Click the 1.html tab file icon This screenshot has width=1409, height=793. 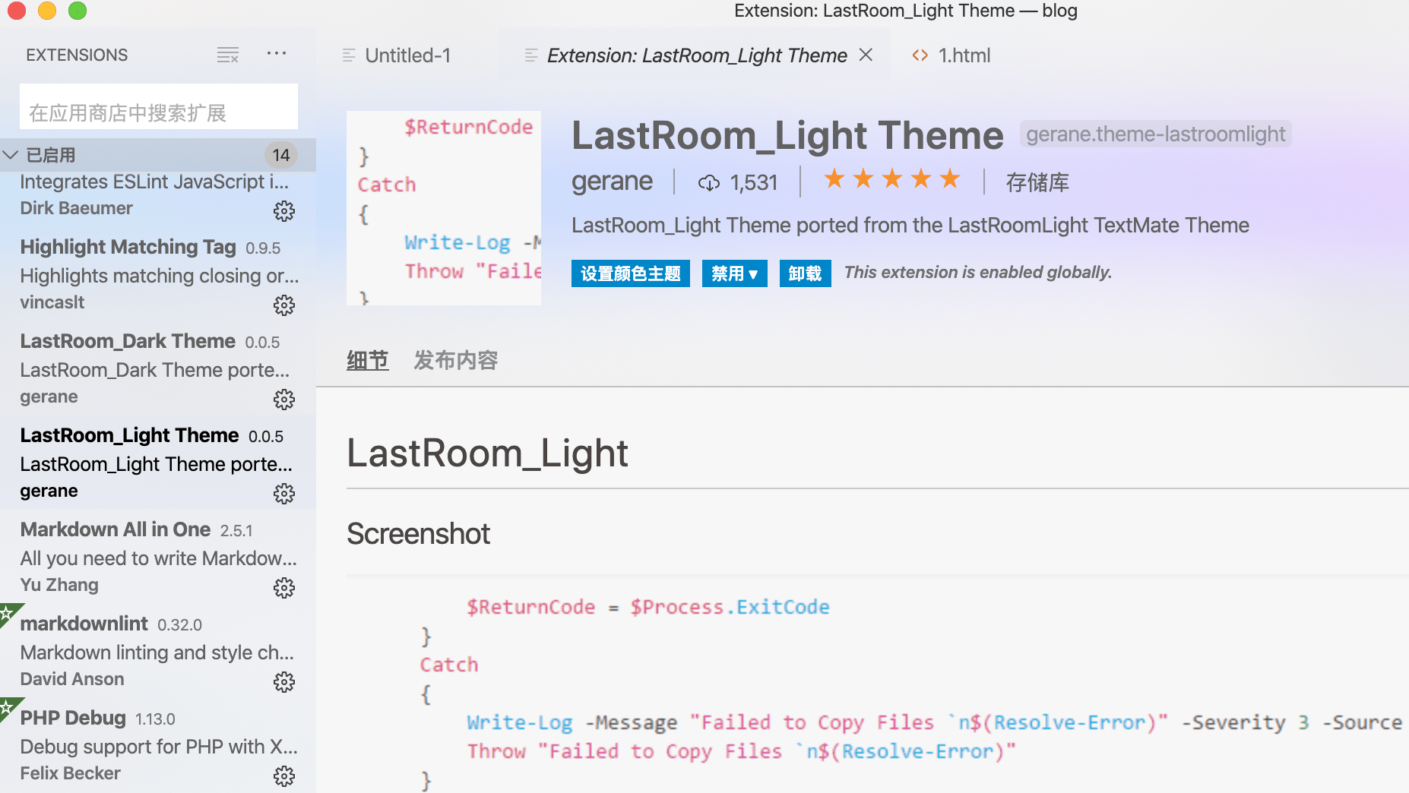920,55
